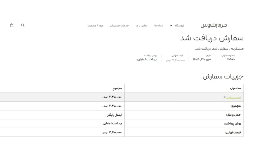Click پرداخت اعتباری in top order summary
The width and height of the screenshot is (256, 149).
click(146, 59)
